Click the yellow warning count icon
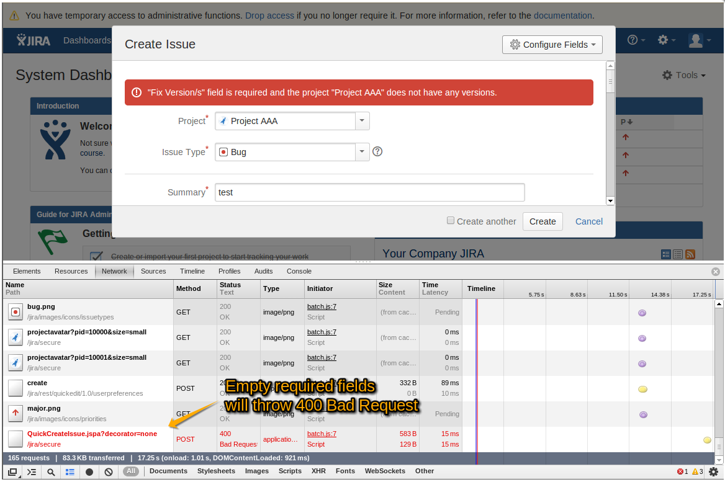 click(695, 472)
